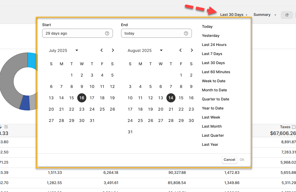296x192 pixels.
Task: Pick the Last Quarter preset
Action: tap(213, 136)
